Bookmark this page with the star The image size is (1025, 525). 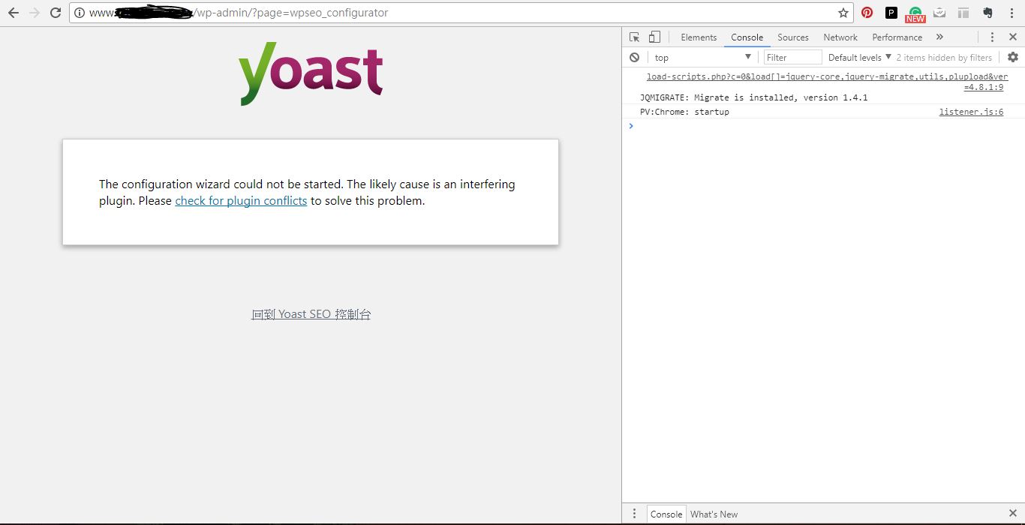pyautogui.click(x=843, y=13)
